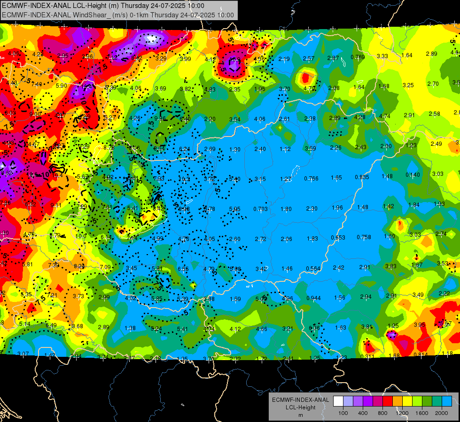
Task: Click the wind shear value 2.19
Action: tap(284, 59)
